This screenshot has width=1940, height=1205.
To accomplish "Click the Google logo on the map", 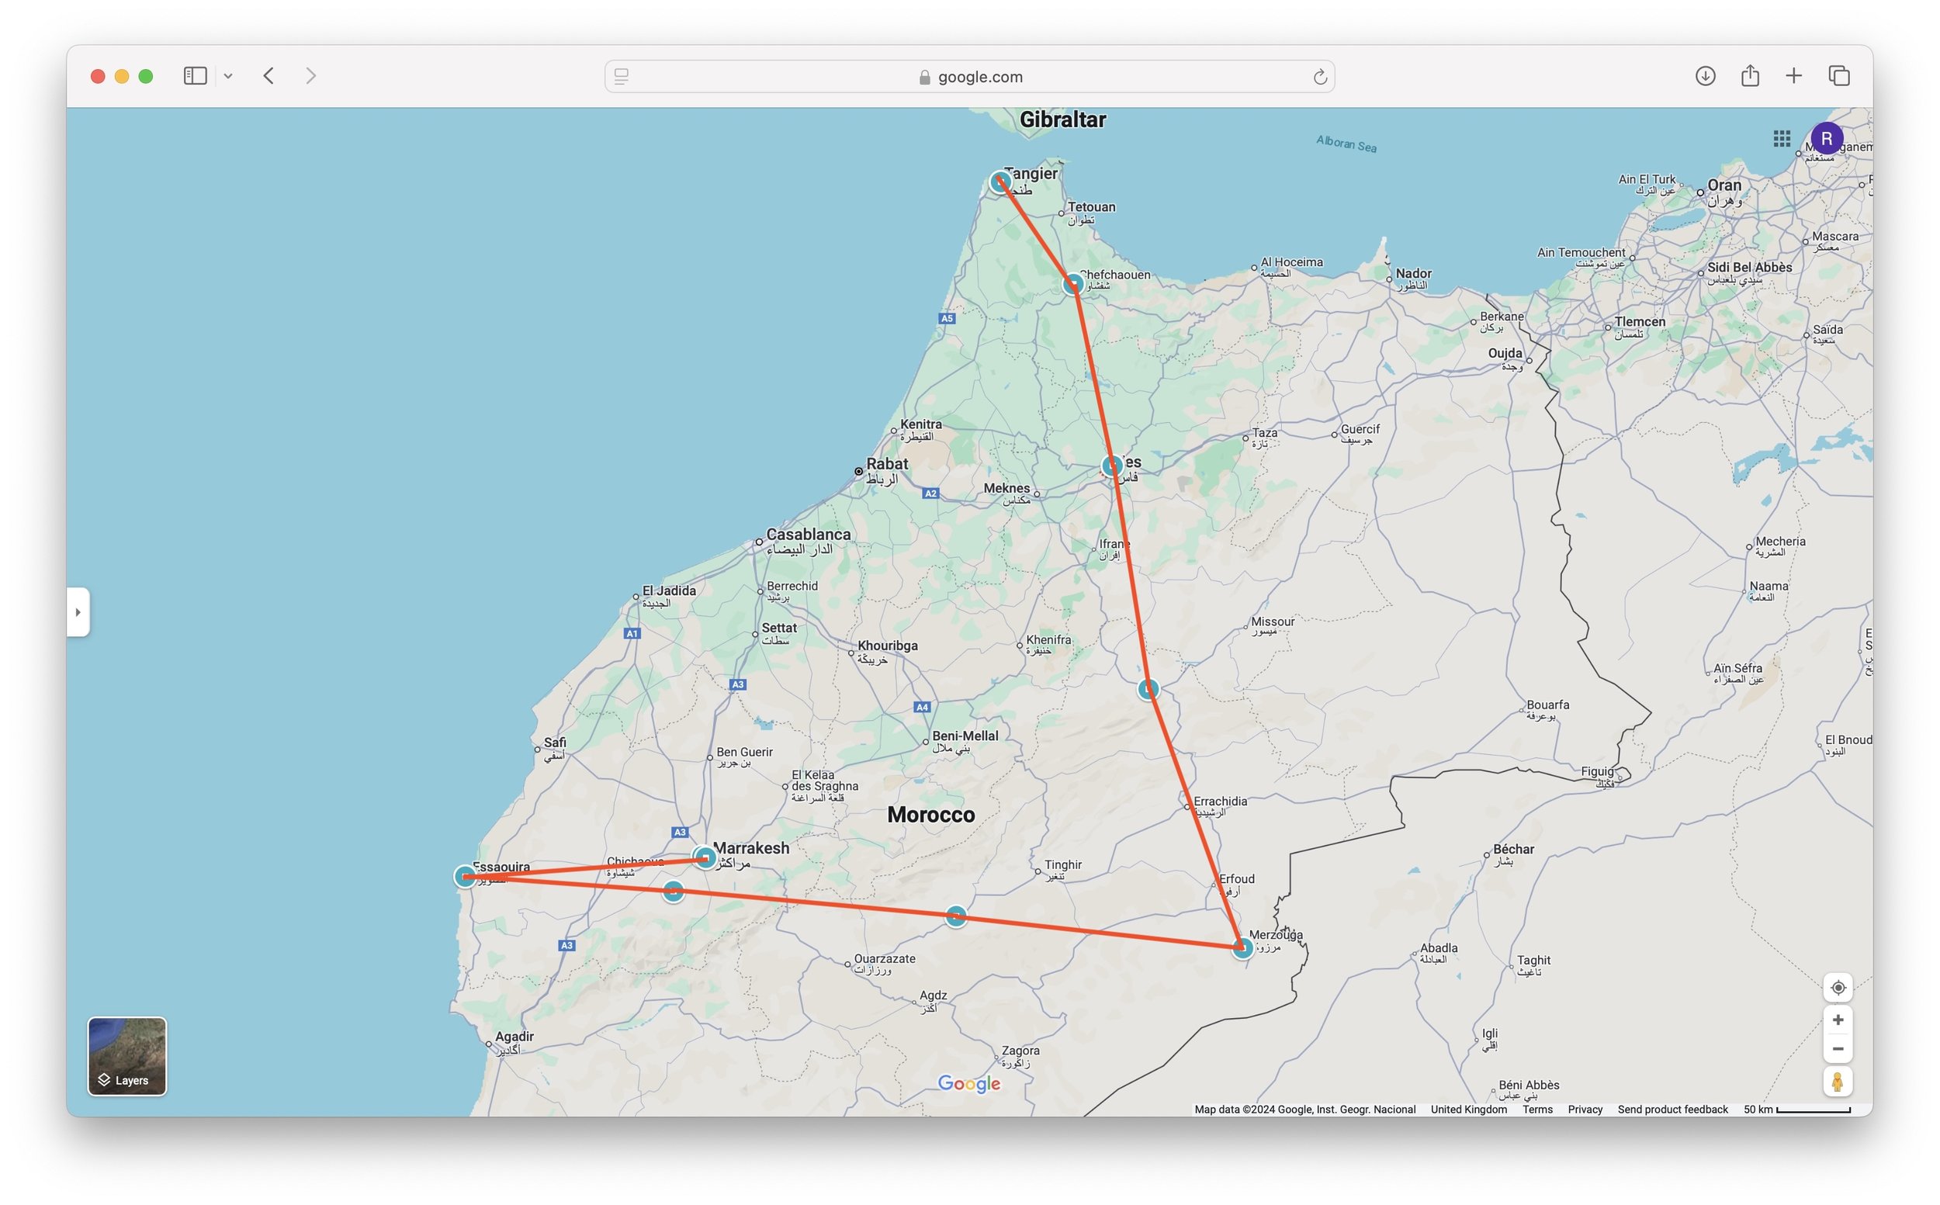I will point(968,1084).
